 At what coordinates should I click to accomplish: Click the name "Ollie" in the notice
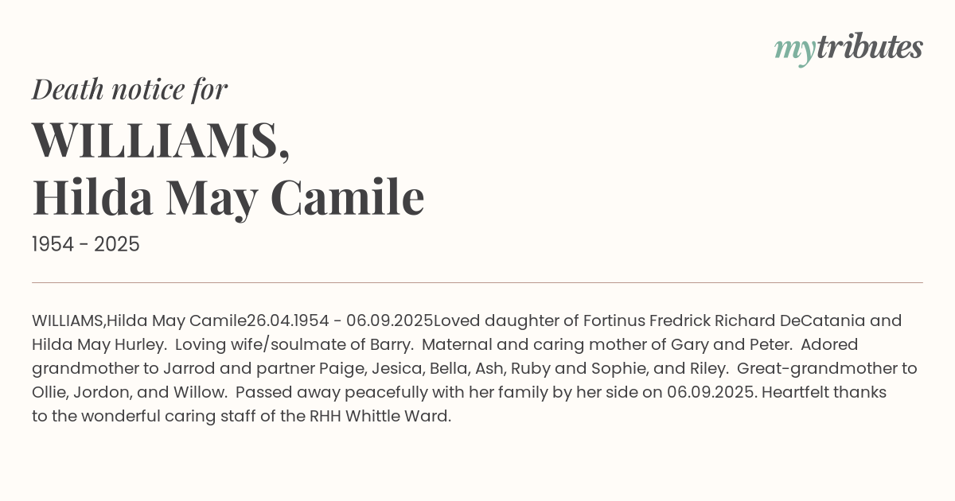[51, 393]
